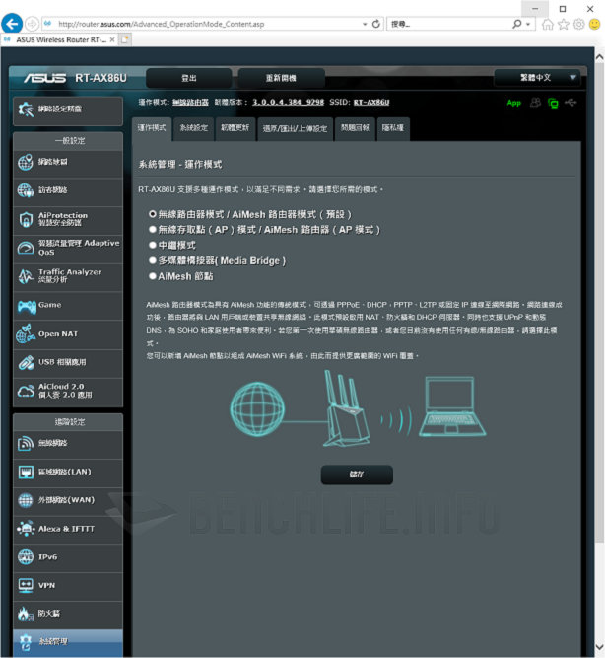Select 多媒體橋接器 (Media Bridge) radio

(153, 260)
